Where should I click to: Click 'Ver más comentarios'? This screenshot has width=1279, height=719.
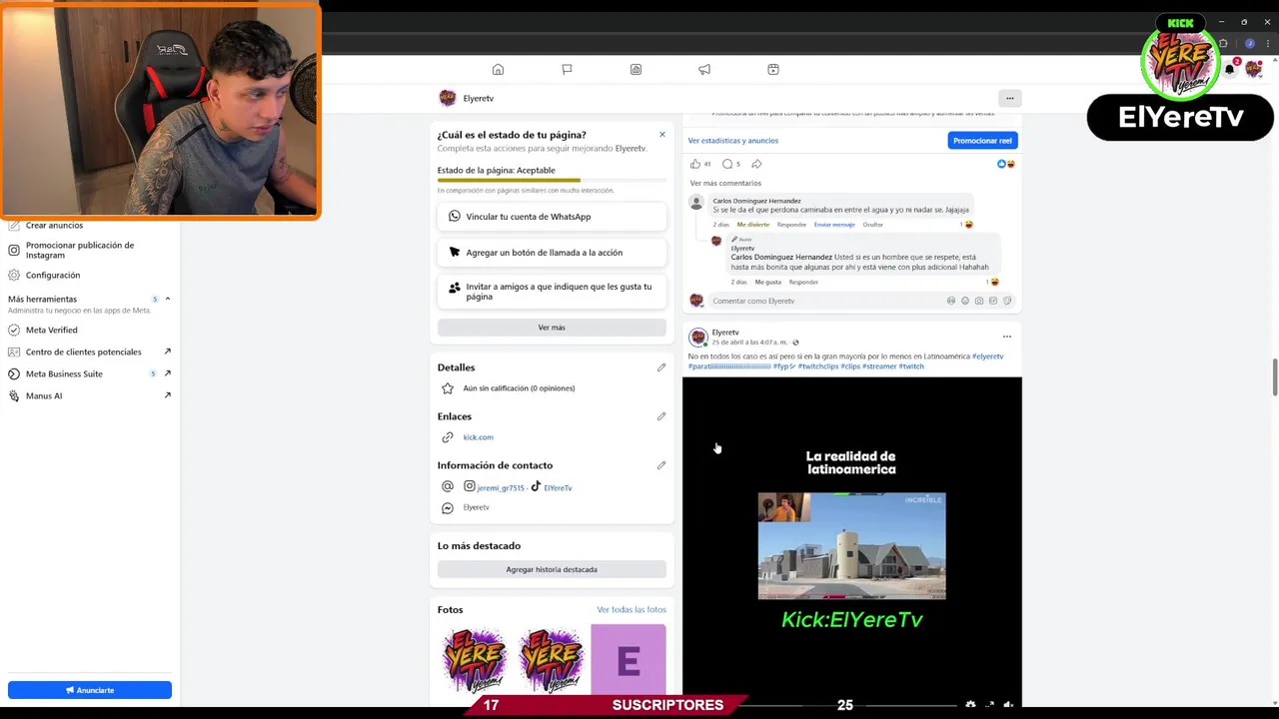tap(725, 183)
